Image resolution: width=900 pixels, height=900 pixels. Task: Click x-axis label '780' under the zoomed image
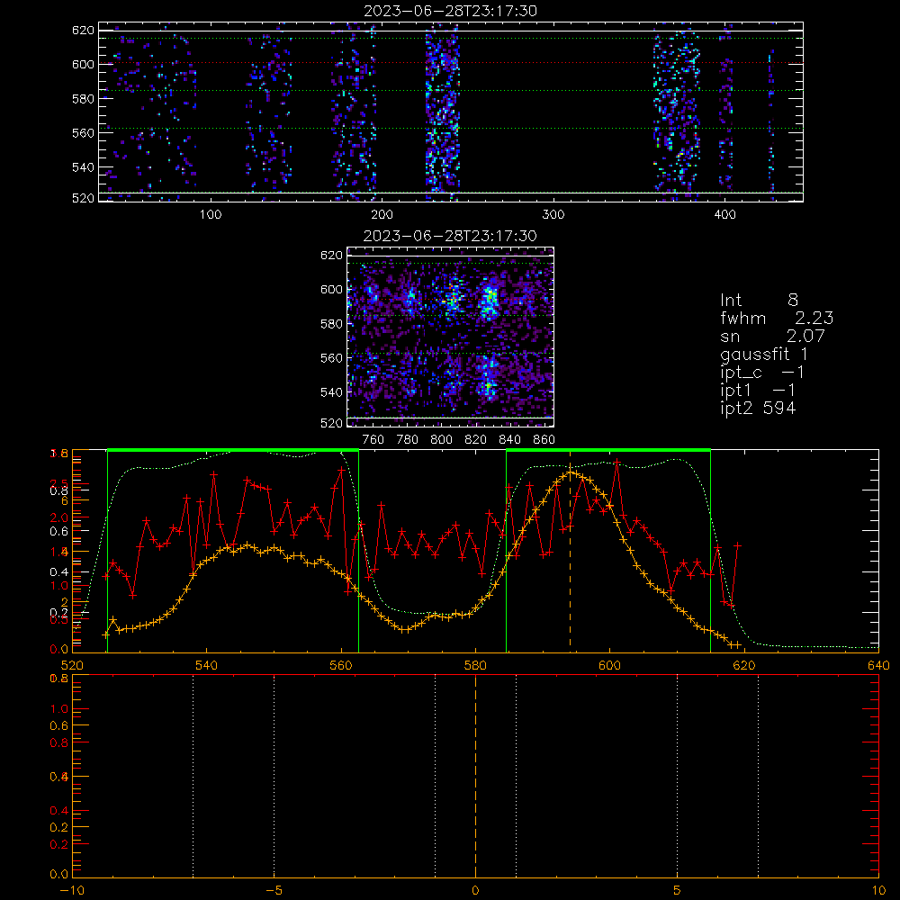click(408, 440)
